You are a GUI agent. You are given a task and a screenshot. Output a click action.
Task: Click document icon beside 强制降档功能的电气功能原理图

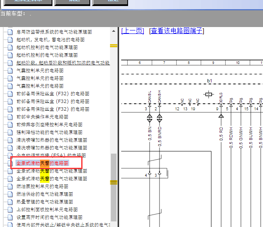pyautogui.click(x=10, y=132)
